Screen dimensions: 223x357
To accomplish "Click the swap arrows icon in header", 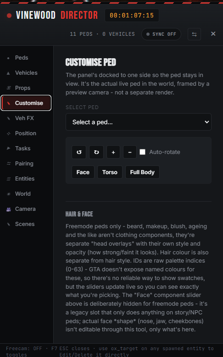I will (194, 34).
